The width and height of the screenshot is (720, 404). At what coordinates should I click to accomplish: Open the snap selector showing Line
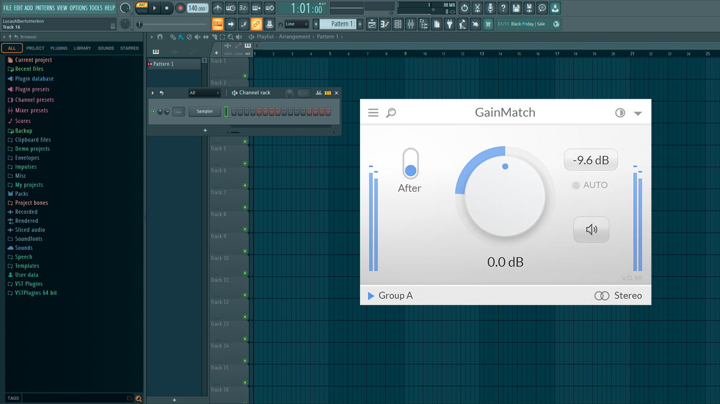click(x=296, y=24)
